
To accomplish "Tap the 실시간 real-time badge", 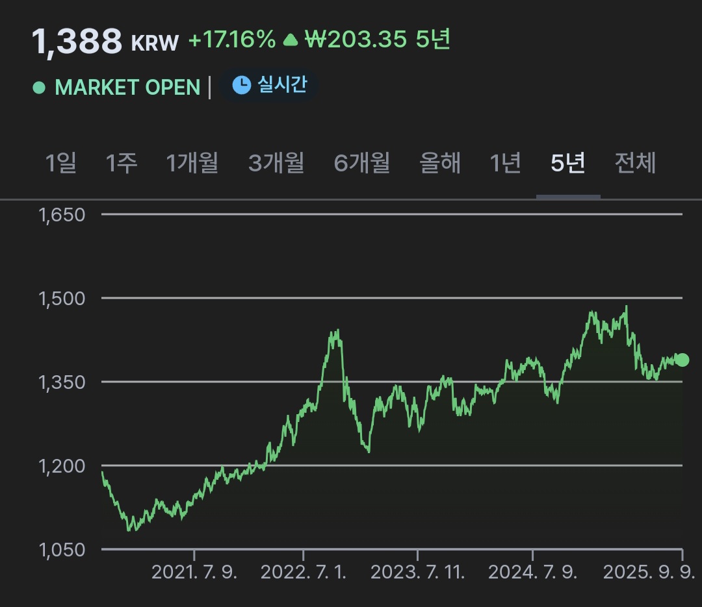I will point(270,86).
